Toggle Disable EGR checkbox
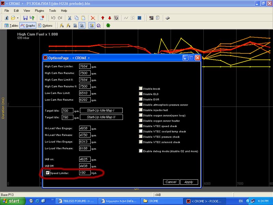 coord(141,99)
